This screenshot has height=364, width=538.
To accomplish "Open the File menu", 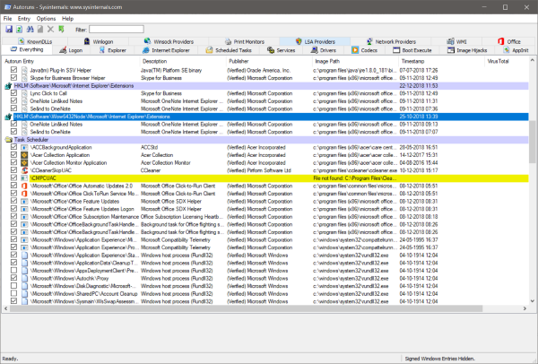I will [7, 19].
